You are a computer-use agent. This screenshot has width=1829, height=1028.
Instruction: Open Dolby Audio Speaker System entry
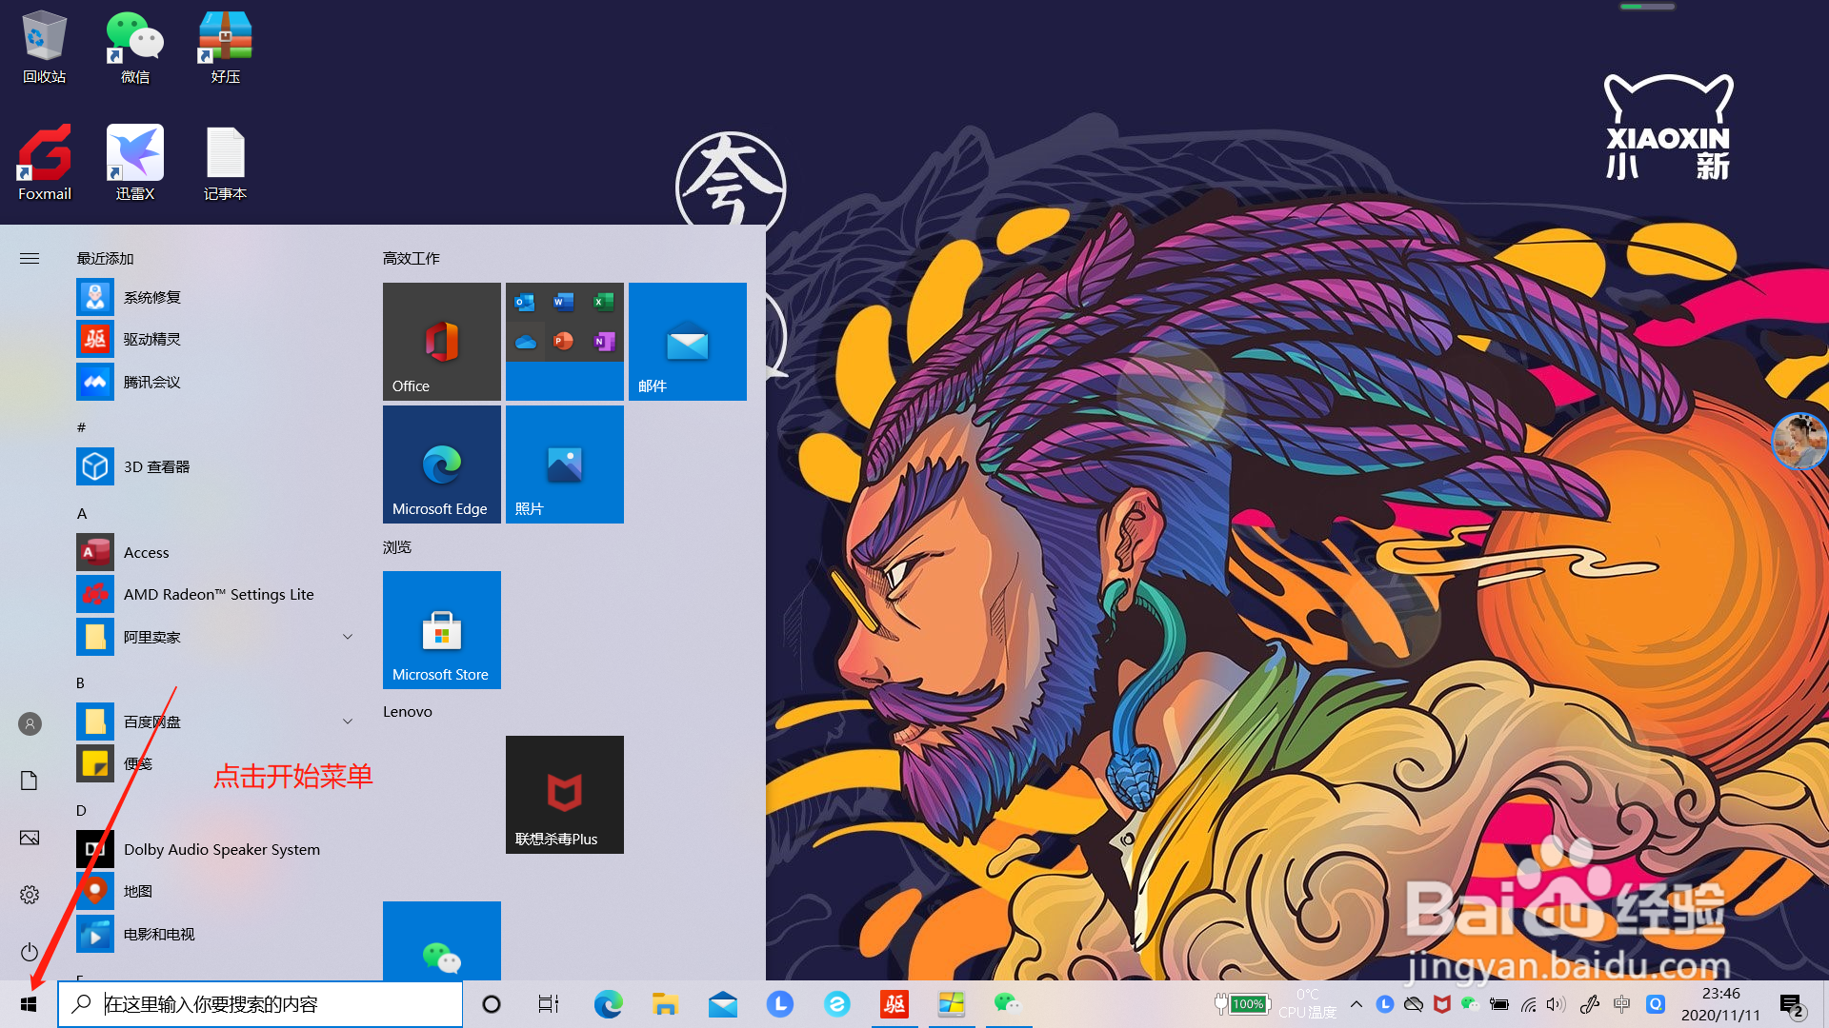[221, 849]
